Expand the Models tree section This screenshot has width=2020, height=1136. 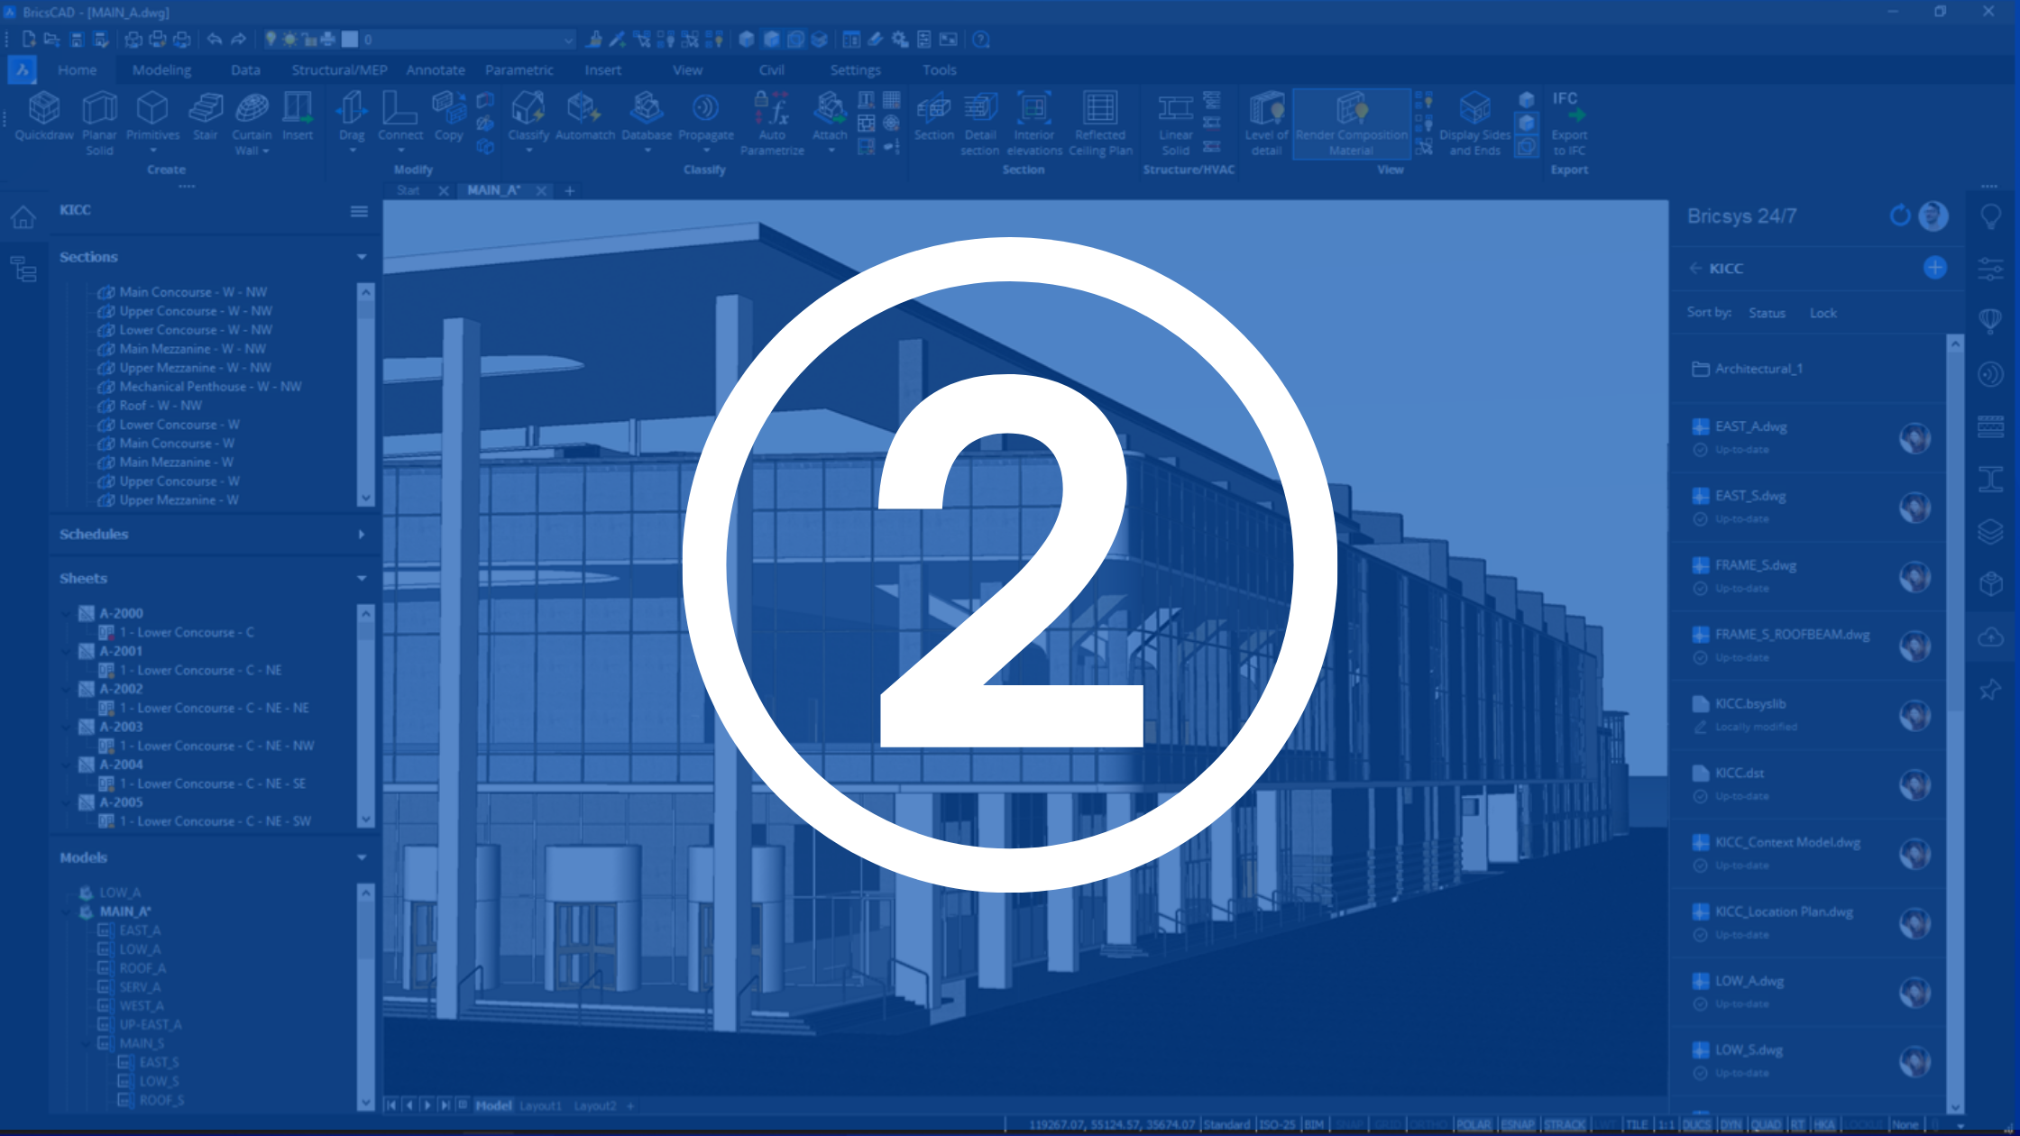coord(363,857)
